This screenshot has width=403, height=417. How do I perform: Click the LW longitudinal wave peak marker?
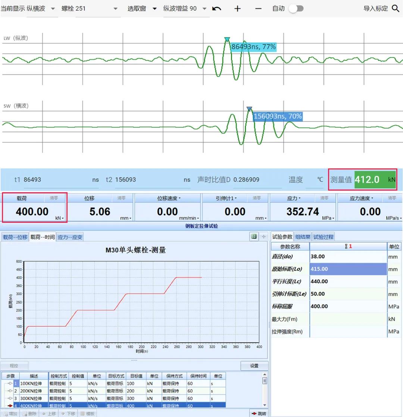click(x=227, y=39)
